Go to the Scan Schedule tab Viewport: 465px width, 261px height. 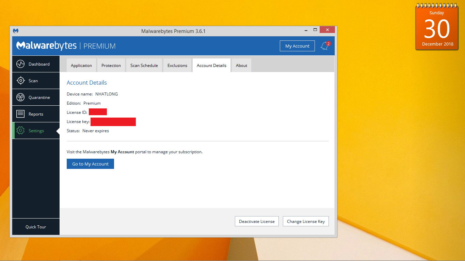(x=144, y=65)
